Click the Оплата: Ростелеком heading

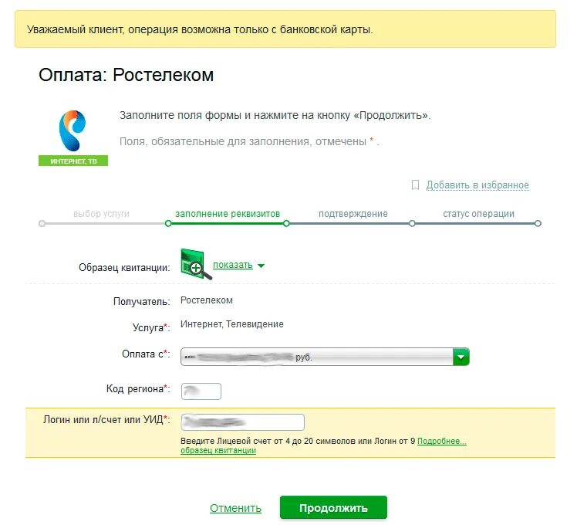(x=127, y=75)
